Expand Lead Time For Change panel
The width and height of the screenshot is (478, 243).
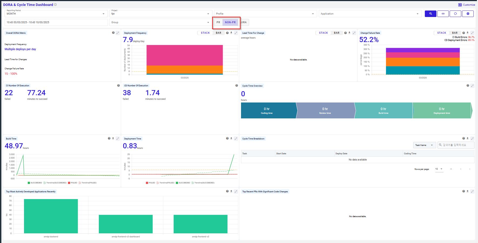pos(354,33)
